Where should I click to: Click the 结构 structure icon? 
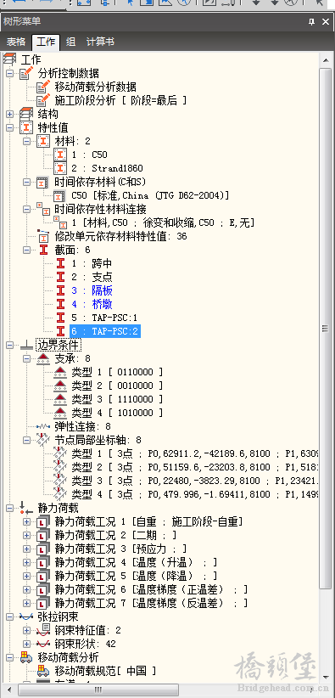26,114
